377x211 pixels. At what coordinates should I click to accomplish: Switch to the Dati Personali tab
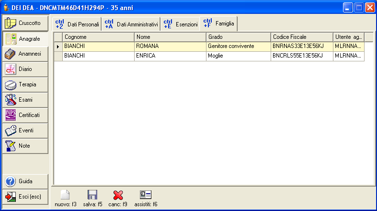[x=77, y=24]
